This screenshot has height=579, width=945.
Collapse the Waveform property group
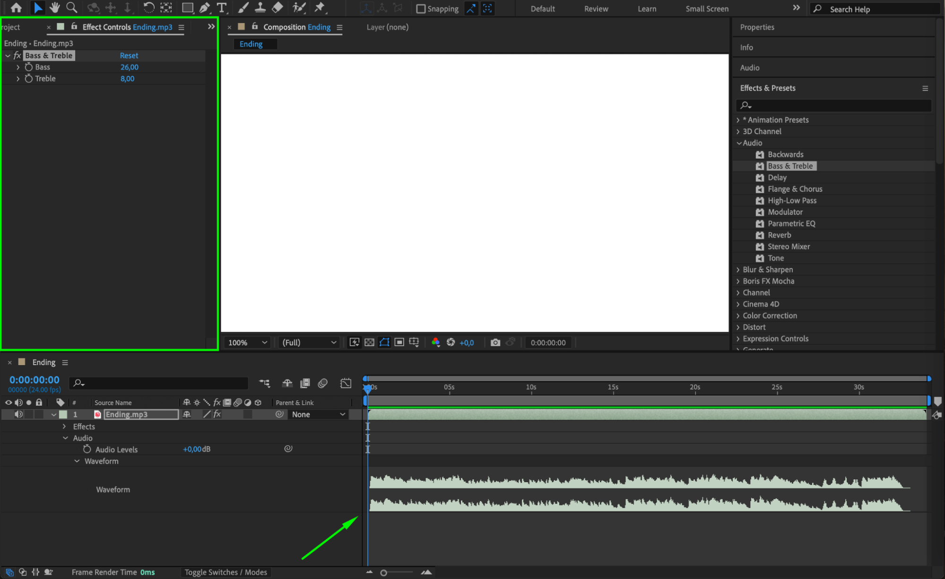[x=77, y=461]
